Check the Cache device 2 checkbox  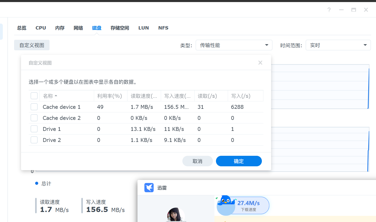point(34,118)
